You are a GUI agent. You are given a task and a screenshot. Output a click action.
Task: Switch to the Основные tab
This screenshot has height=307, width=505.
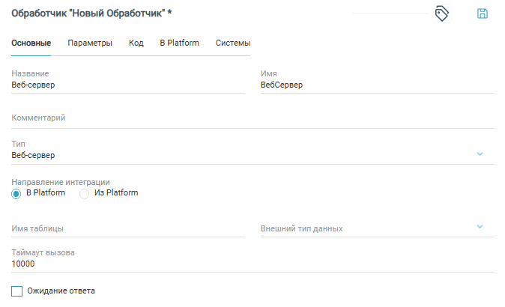click(x=31, y=43)
